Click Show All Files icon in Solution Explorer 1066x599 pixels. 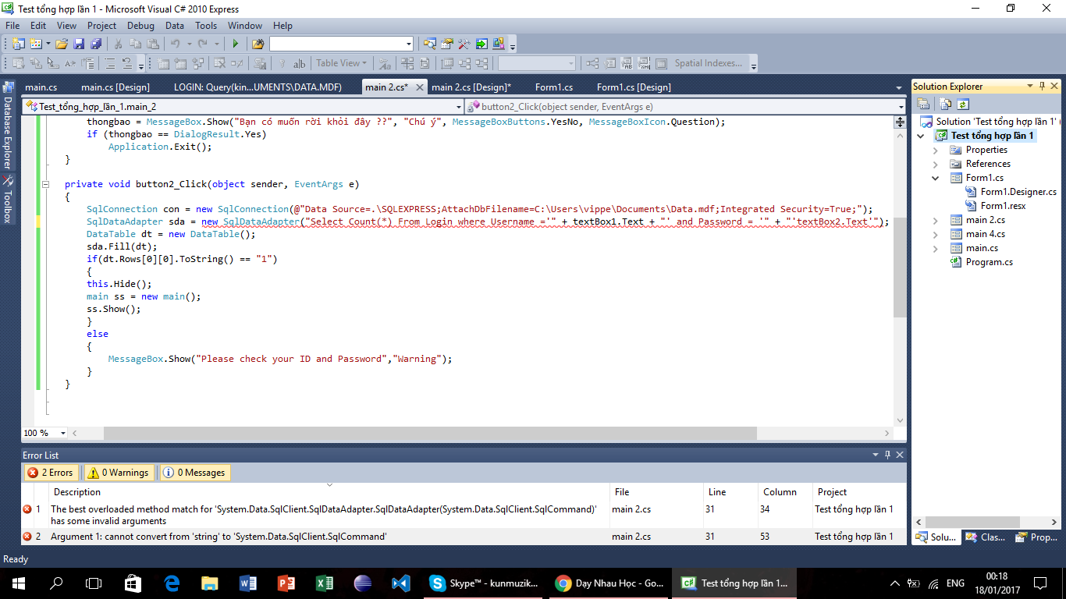[946, 104]
